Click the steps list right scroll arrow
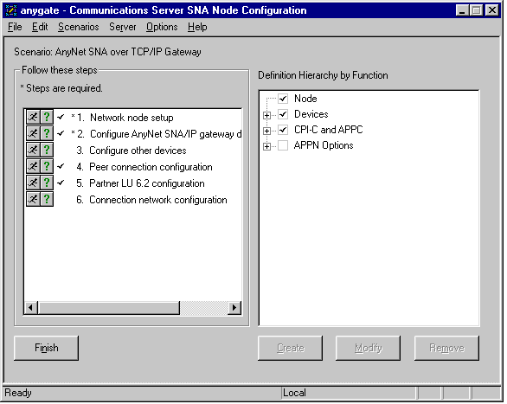Viewport: 507px width, 404px height. pyautogui.click(x=234, y=307)
